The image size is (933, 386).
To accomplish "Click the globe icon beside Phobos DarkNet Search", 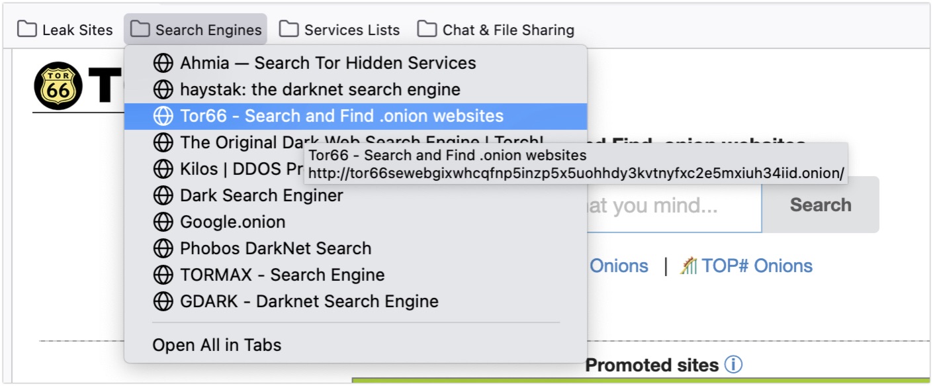I will 163,249.
